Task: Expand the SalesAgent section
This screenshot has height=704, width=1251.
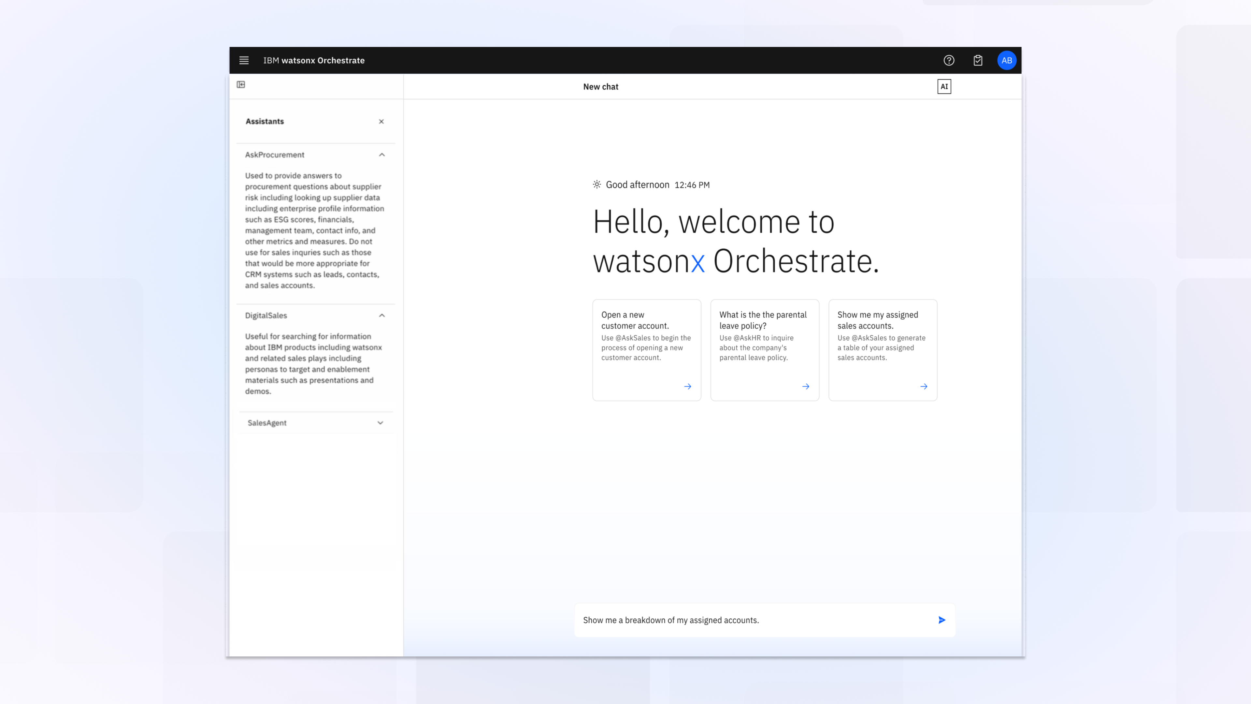Action: (x=380, y=423)
